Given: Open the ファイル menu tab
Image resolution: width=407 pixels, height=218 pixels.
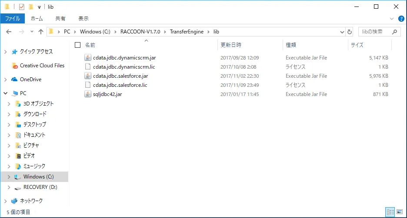Looking at the screenshot, I should (x=12, y=19).
